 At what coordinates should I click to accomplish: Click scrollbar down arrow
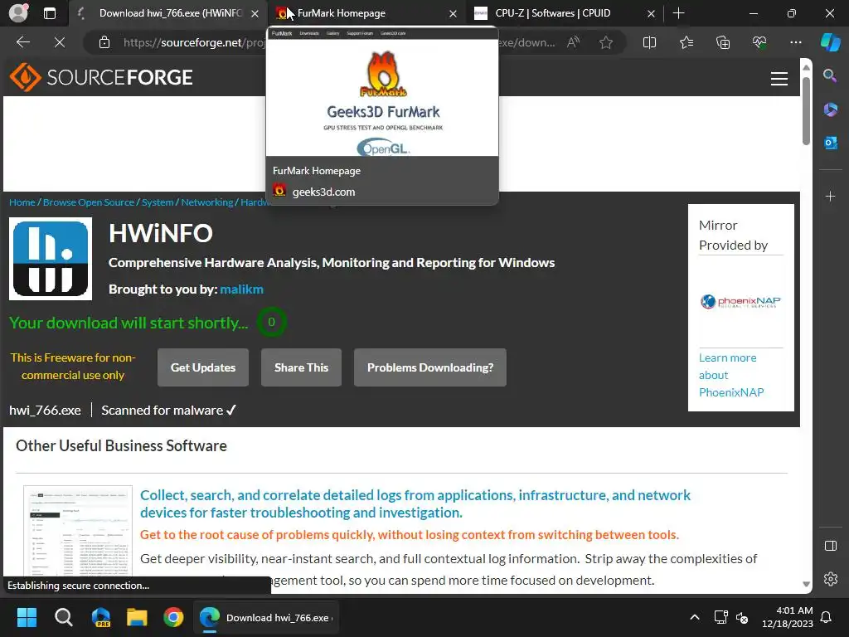click(x=806, y=584)
